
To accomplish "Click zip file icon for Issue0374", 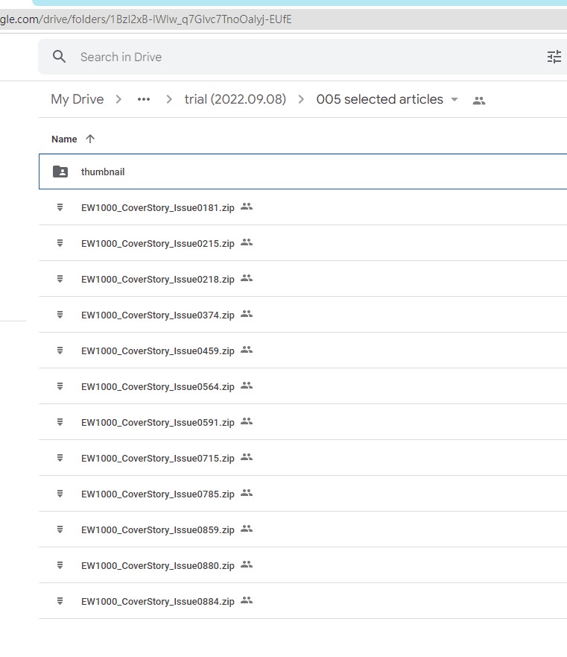I will 60,315.
